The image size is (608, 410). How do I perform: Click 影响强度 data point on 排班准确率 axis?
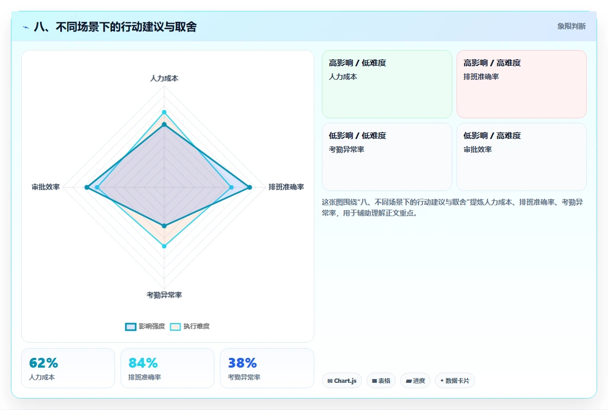click(x=250, y=187)
